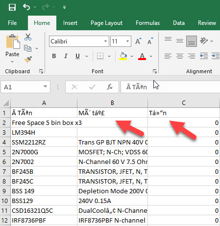Click Center alignment icon

click(180, 56)
